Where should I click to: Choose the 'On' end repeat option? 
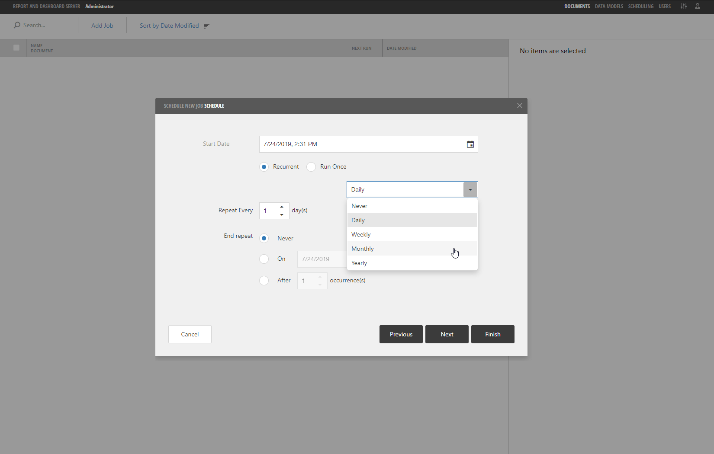pyautogui.click(x=264, y=259)
